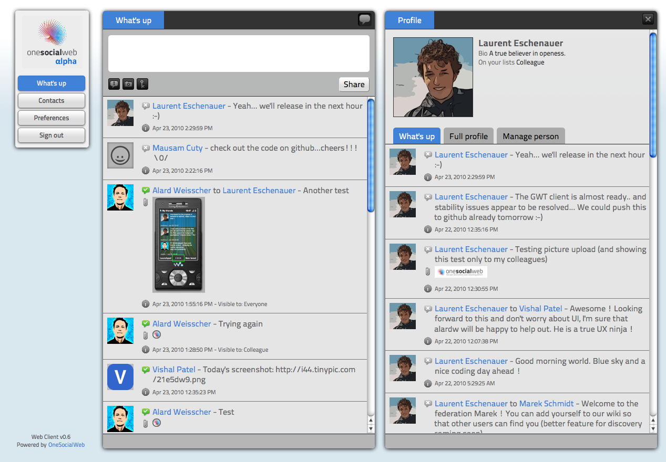Screen dimensions: 666x462
Task: Click the speech bubble icon in What's up header
Action: click(364, 20)
